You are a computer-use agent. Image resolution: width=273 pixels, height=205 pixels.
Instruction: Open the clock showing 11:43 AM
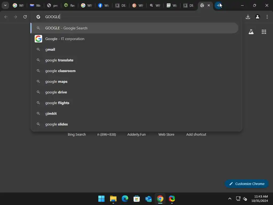click(260, 199)
